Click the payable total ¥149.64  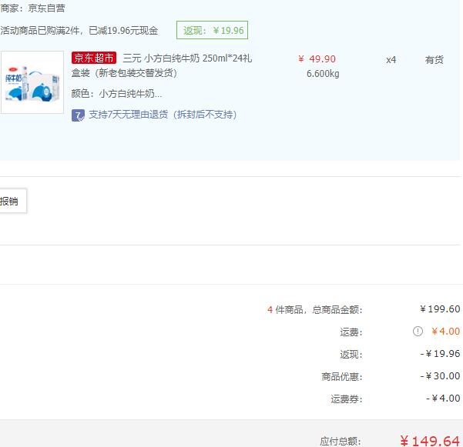coord(430,441)
